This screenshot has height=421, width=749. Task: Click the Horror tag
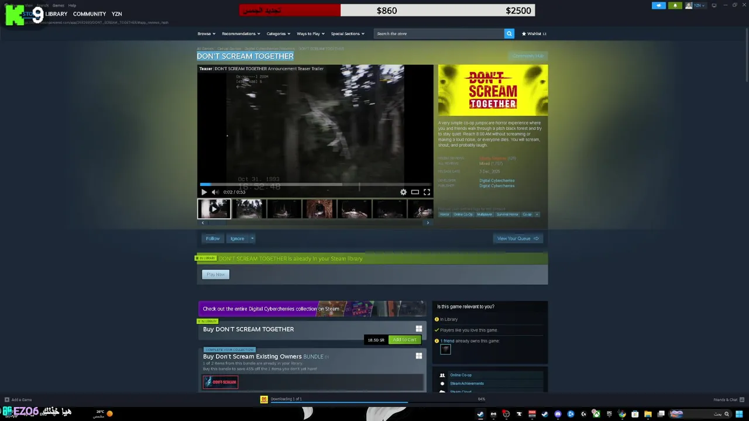445,214
